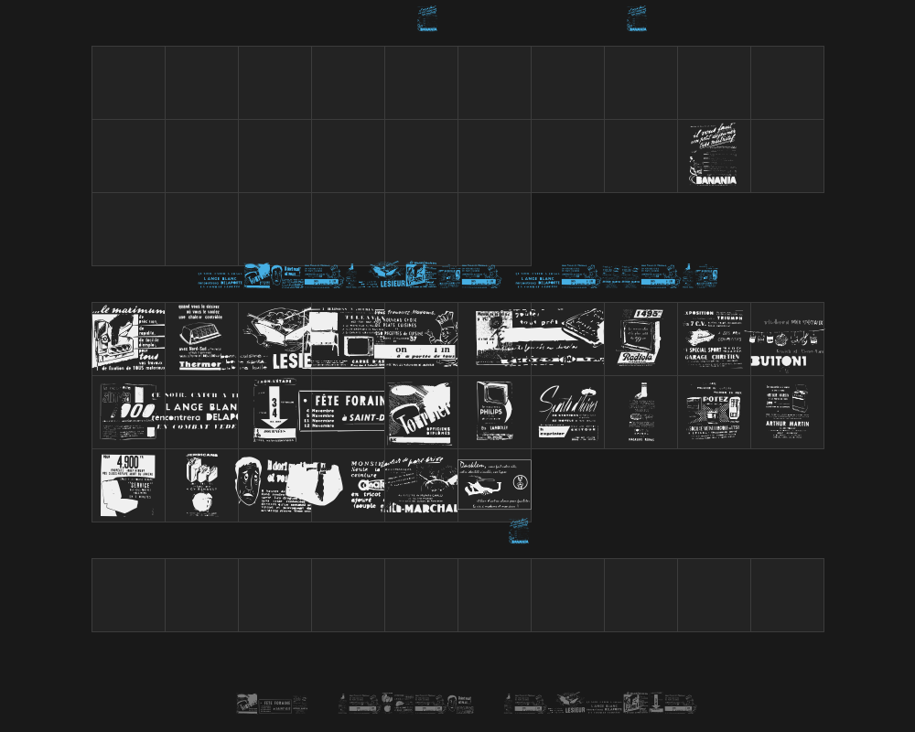
Task: Open the Triumph Garage Chretien ad
Action: click(714, 339)
